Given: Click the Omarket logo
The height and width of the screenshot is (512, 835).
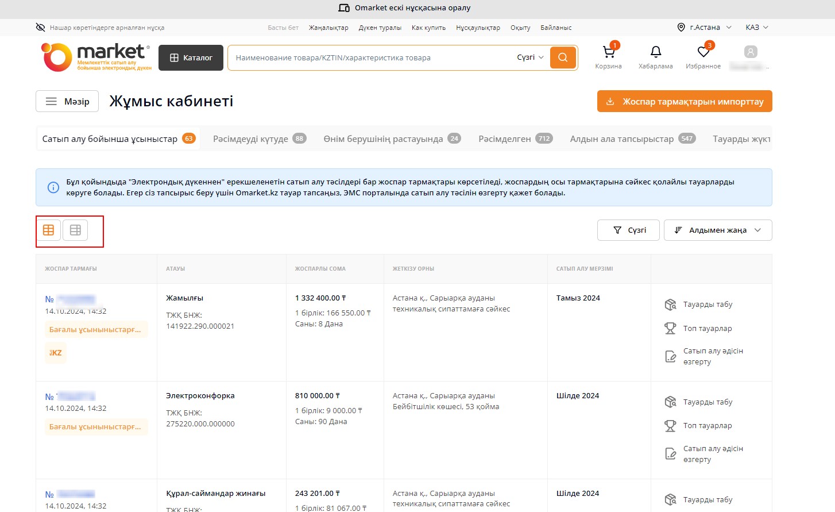Looking at the screenshot, I should [x=96, y=57].
